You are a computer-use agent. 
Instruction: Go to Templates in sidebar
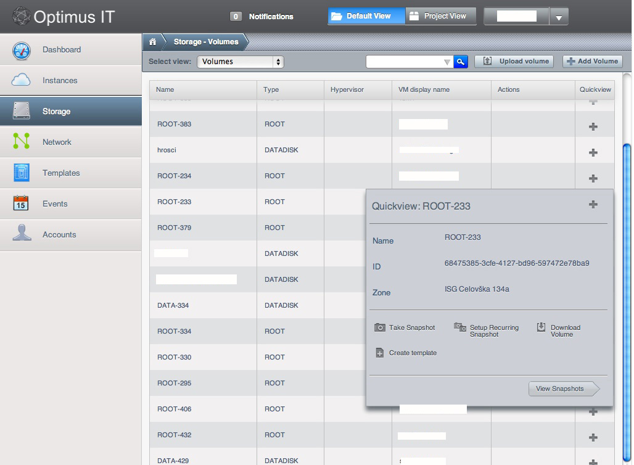(61, 173)
